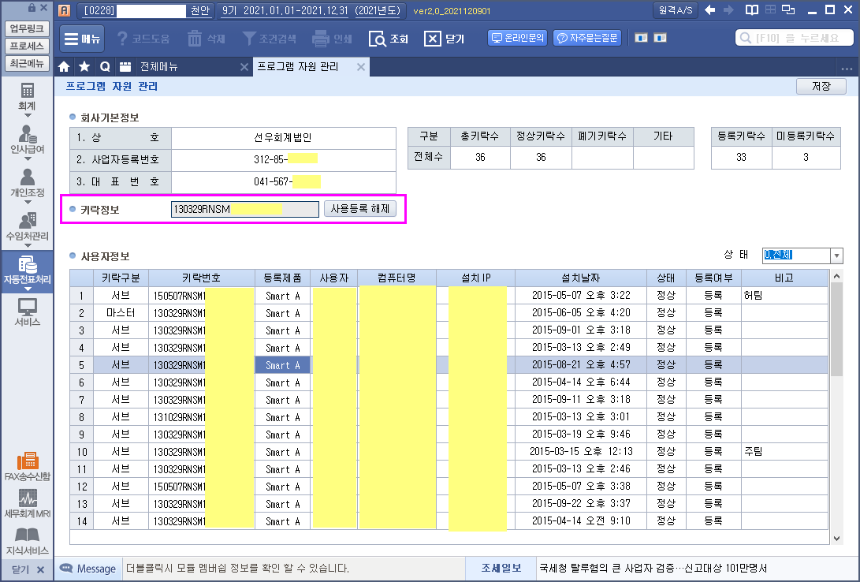Open the 메뉴 hamburger menu

[82, 39]
